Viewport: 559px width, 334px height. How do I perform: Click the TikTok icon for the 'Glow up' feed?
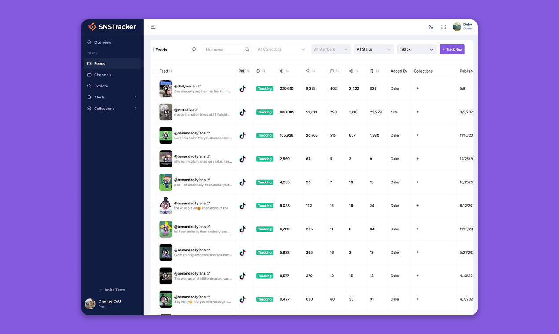[243, 252]
